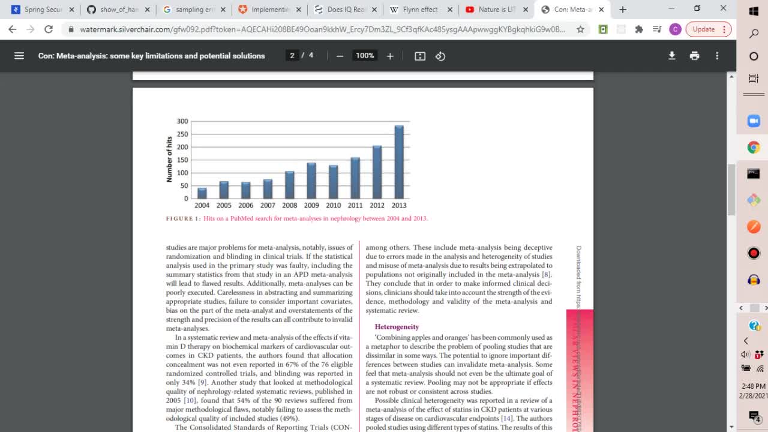The image size is (768, 432).
Task: Open Chrome from the taskbar
Action: point(754,148)
